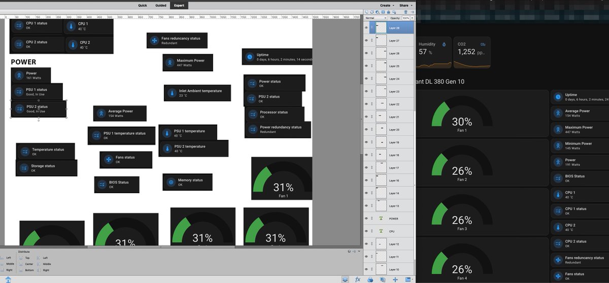The height and width of the screenshot is (283, 609).
Task: Collapse the tool options bar arrow
Action: tap(359, 252)
